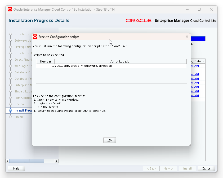Select the Port Configuration step
This screenshot has width=223, height=178.
(23, 98)
